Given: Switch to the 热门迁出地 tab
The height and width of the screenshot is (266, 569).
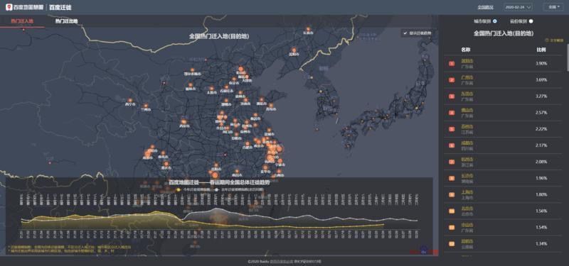Looking at the screenshot, I should (x=66, y=21).
